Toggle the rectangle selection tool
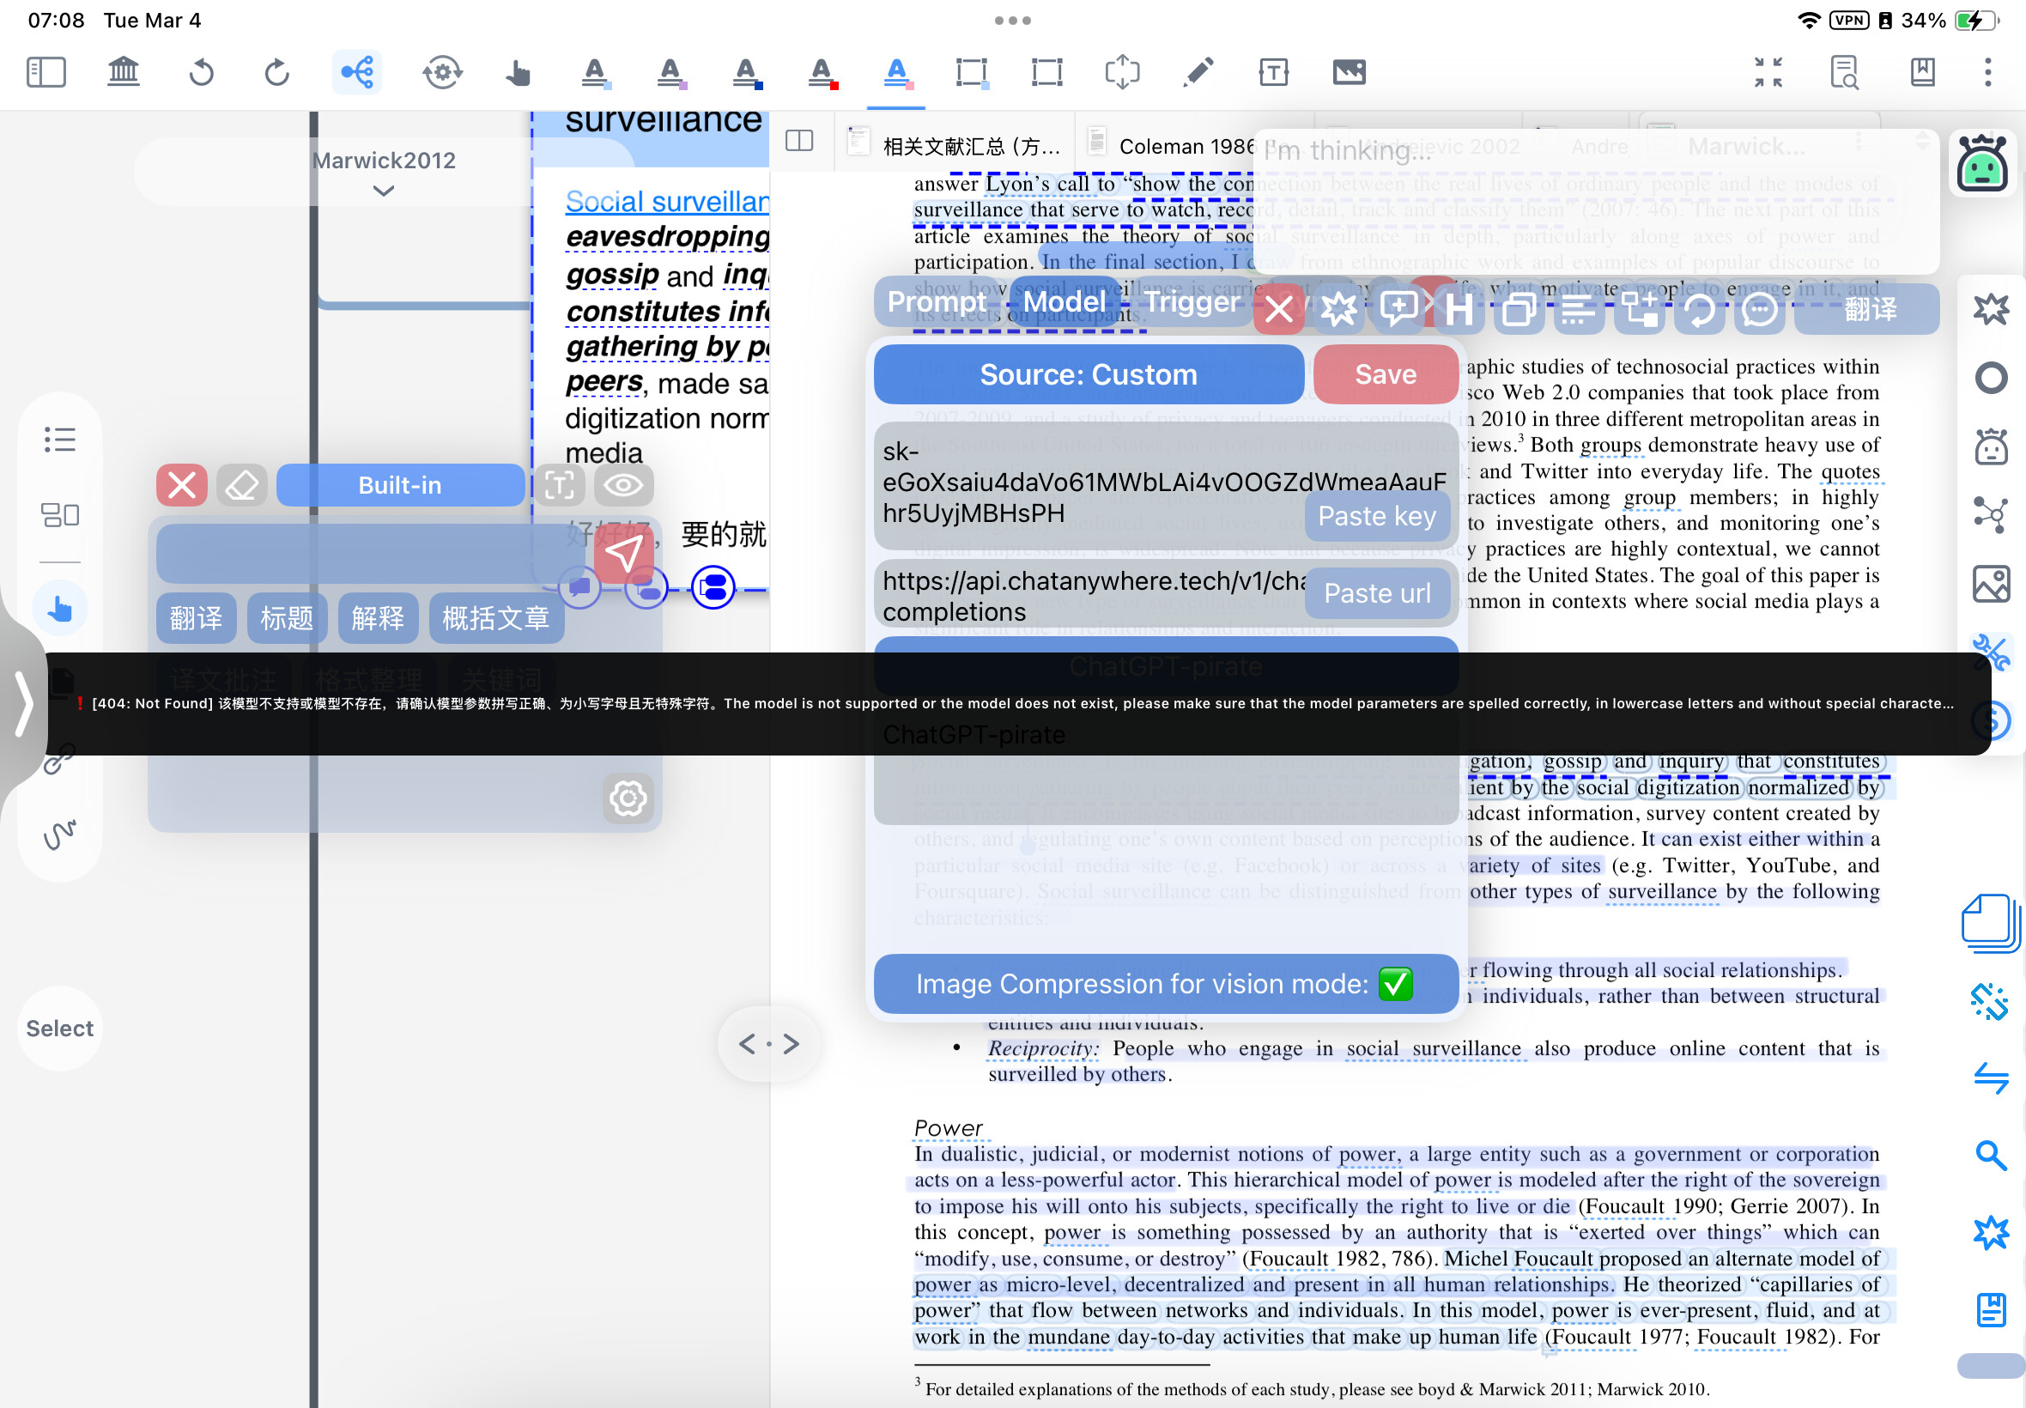 point(1047,71)
